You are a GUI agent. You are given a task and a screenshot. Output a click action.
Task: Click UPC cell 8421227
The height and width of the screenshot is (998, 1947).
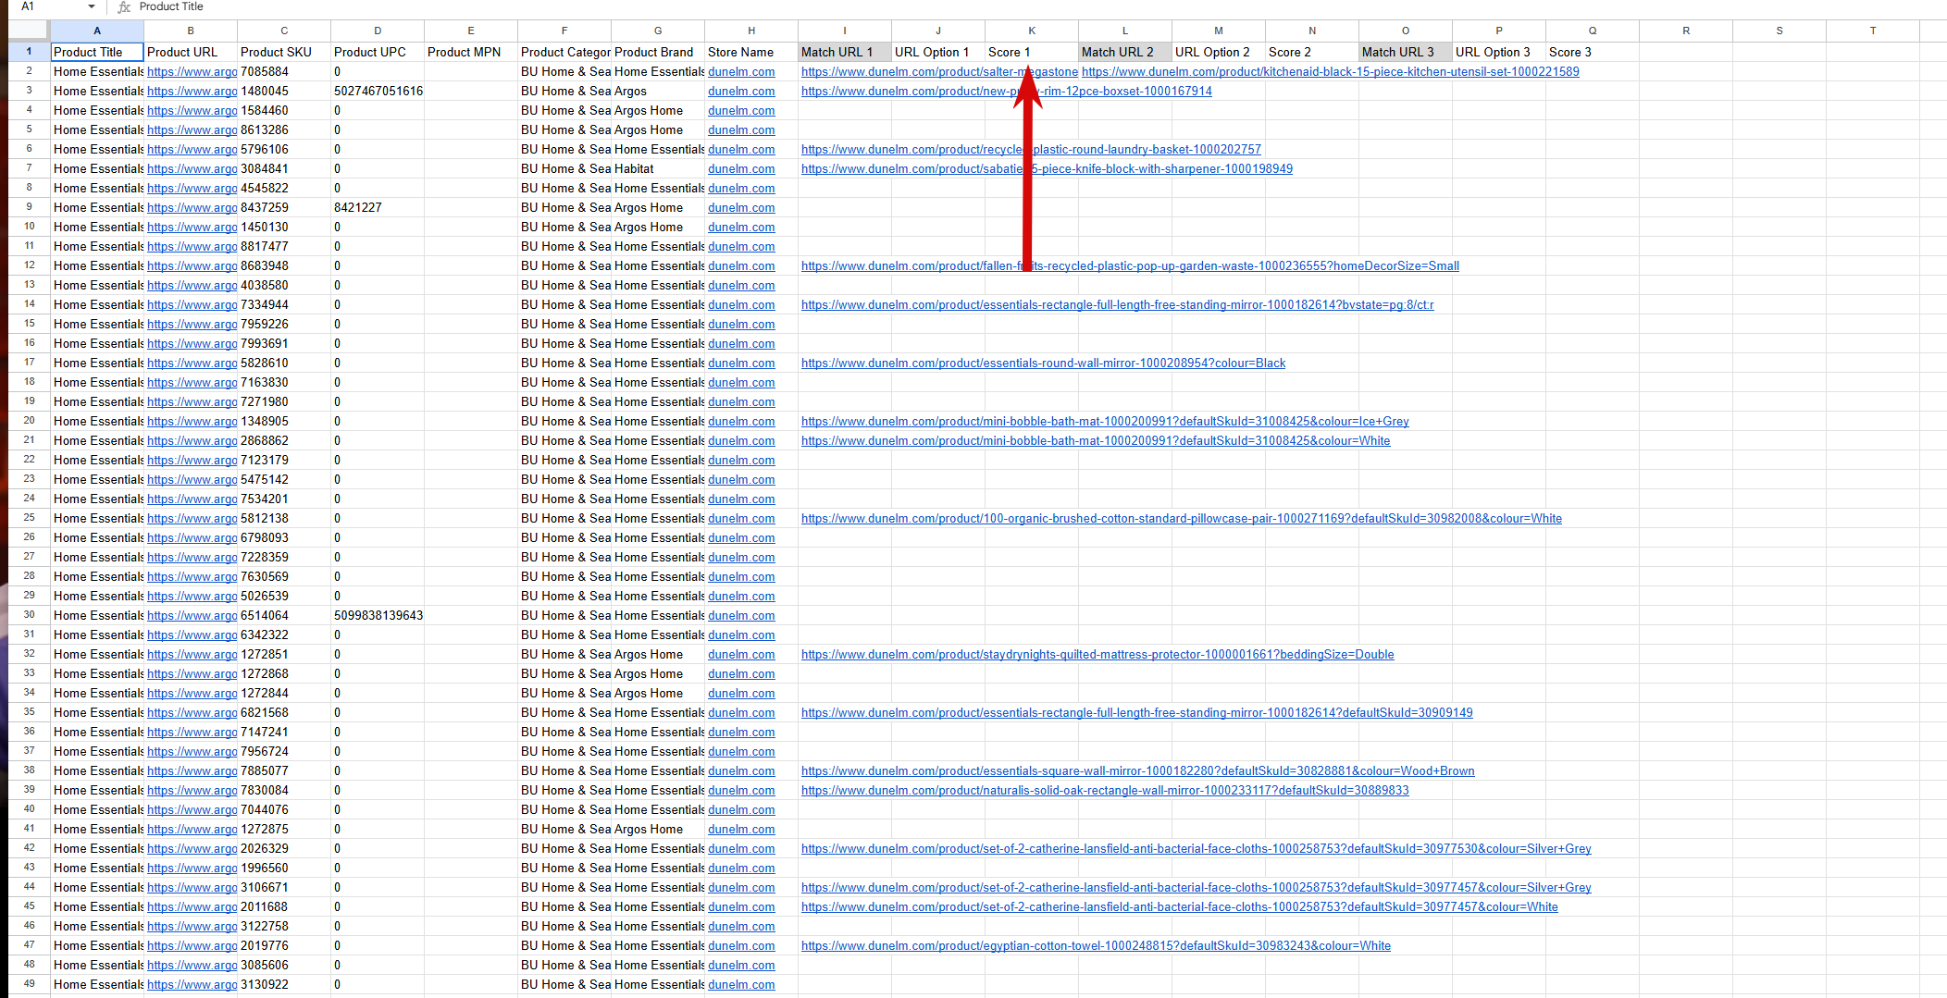coord(378,207)
